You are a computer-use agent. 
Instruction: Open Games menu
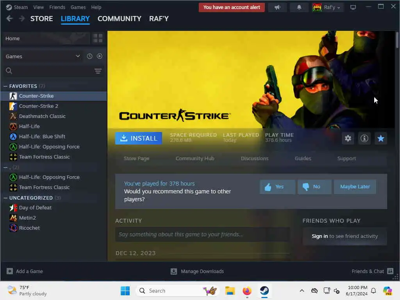[78, 7]
